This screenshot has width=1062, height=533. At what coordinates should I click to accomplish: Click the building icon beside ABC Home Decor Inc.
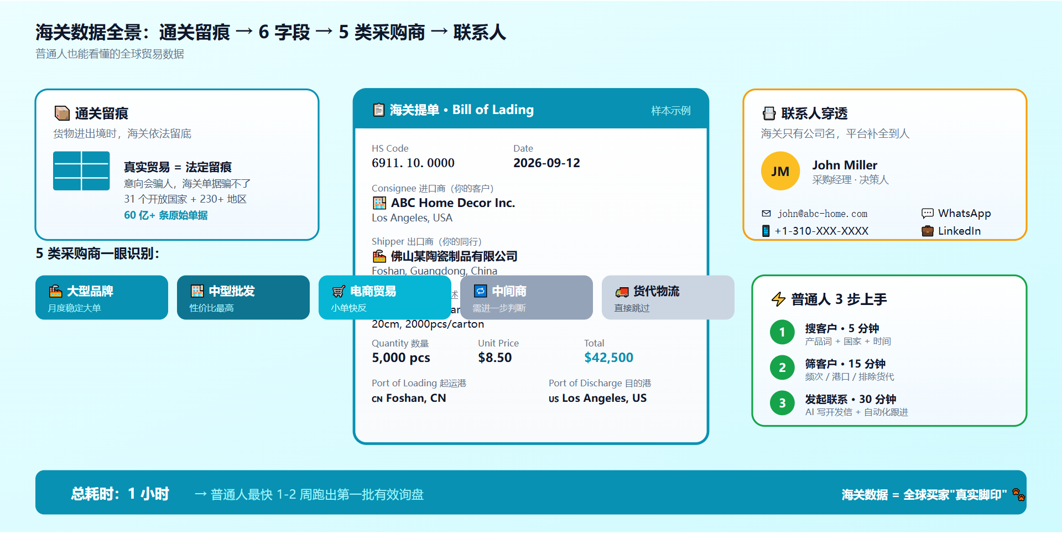click(x=379, y=203)
